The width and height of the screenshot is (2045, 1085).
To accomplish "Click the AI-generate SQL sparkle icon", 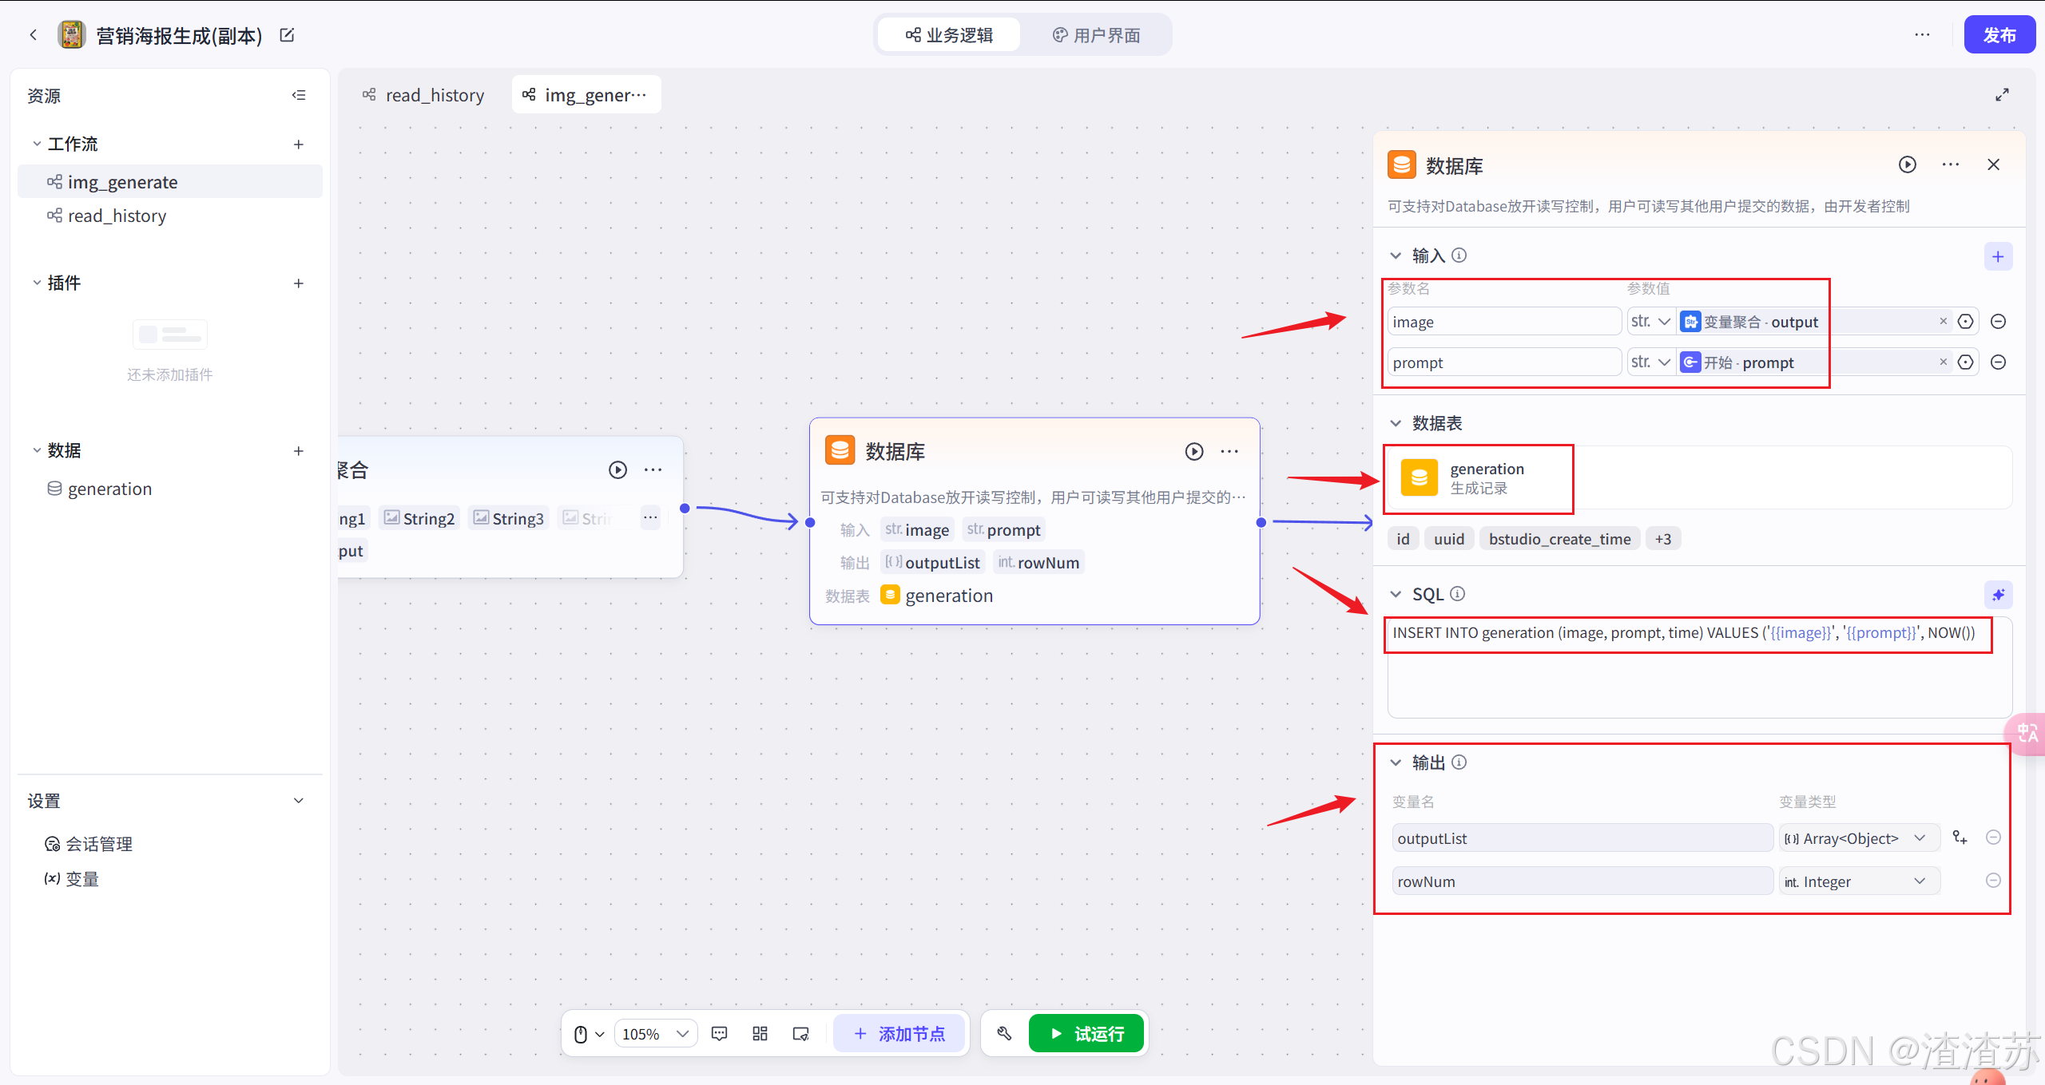I will pyautogui.click(x=1997, y=595).
